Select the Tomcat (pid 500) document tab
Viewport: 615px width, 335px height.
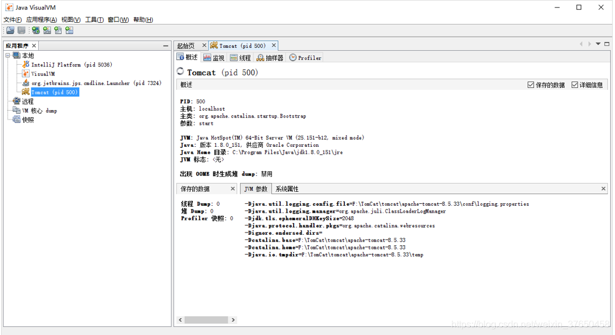(242, 46)
